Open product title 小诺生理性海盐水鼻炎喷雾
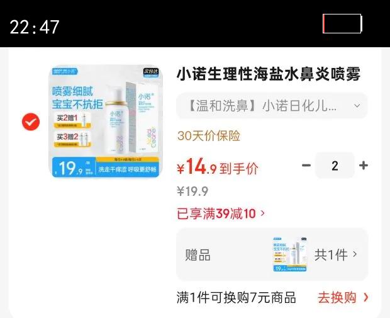This screenshot has height=318, width=390. click(269, 74)
